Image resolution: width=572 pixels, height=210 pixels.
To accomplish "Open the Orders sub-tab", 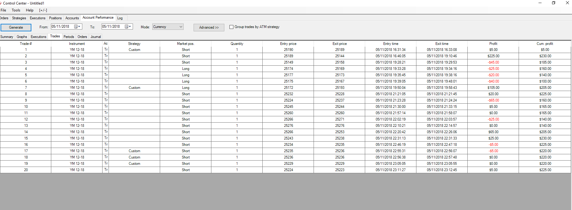I will tap(82, 37).
